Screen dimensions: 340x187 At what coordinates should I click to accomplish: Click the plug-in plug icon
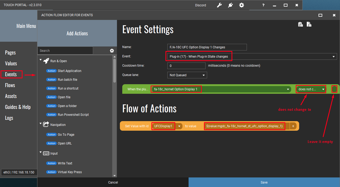(230, 5)
